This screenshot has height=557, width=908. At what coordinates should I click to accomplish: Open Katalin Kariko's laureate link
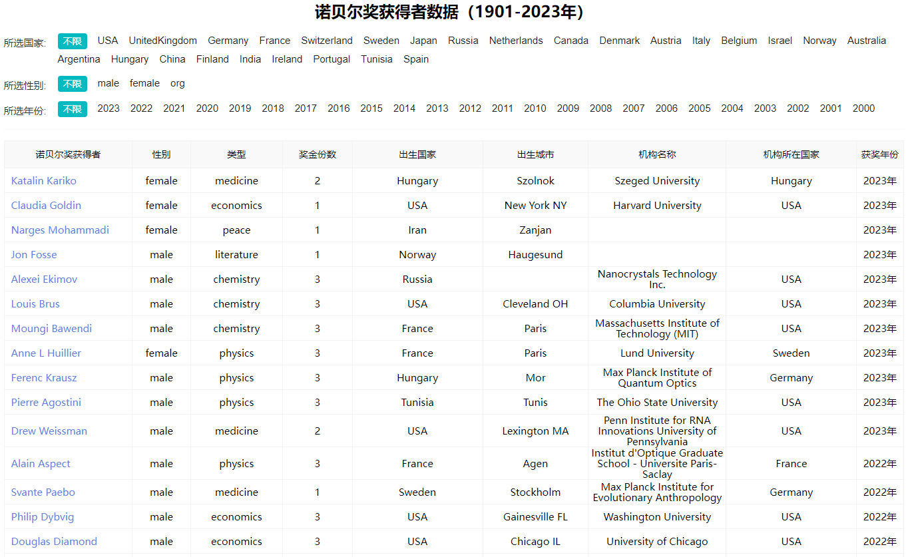coord(44,181)
